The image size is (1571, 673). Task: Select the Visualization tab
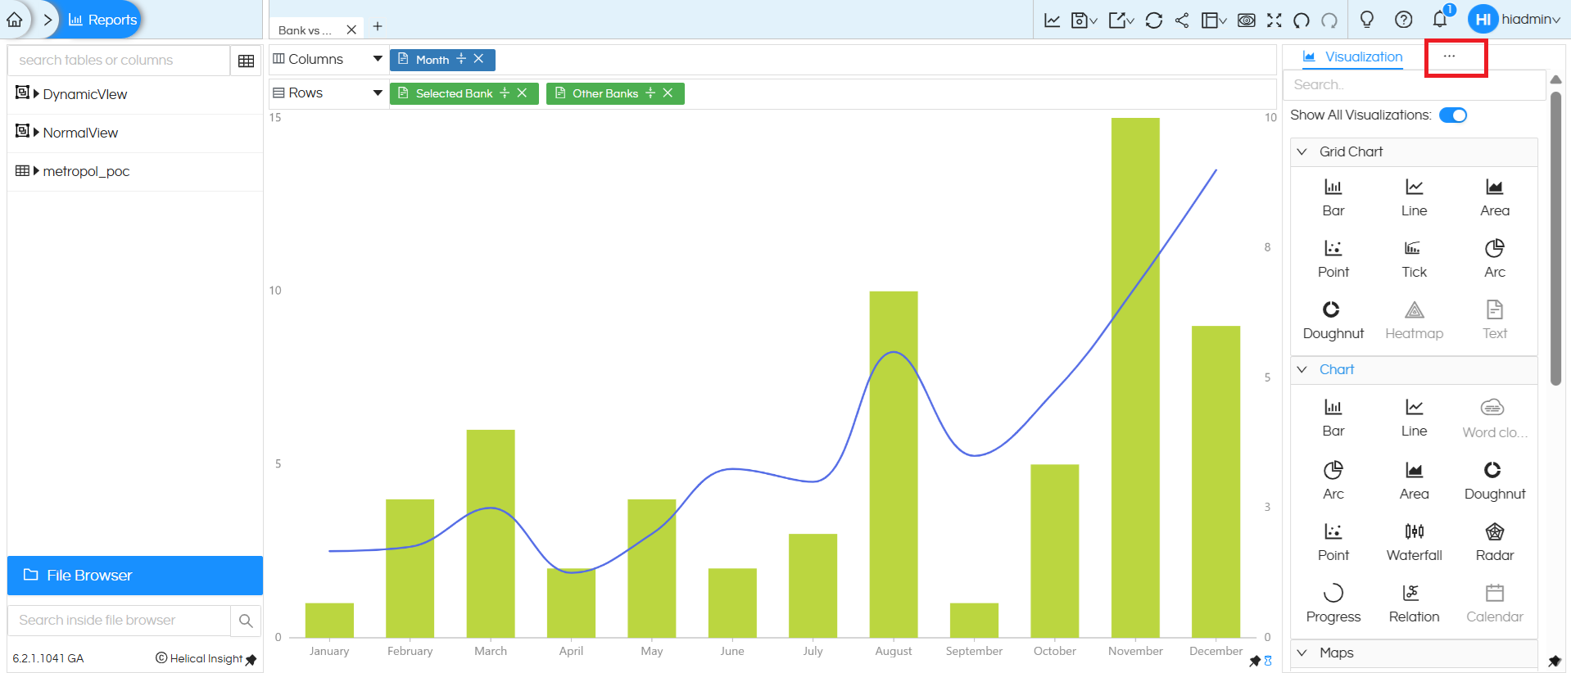point(1353,57)
